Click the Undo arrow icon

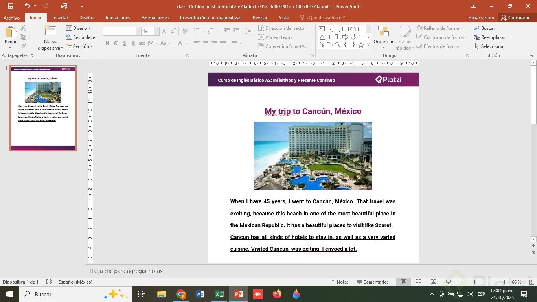pyautogui.click(x=27, y=6)
